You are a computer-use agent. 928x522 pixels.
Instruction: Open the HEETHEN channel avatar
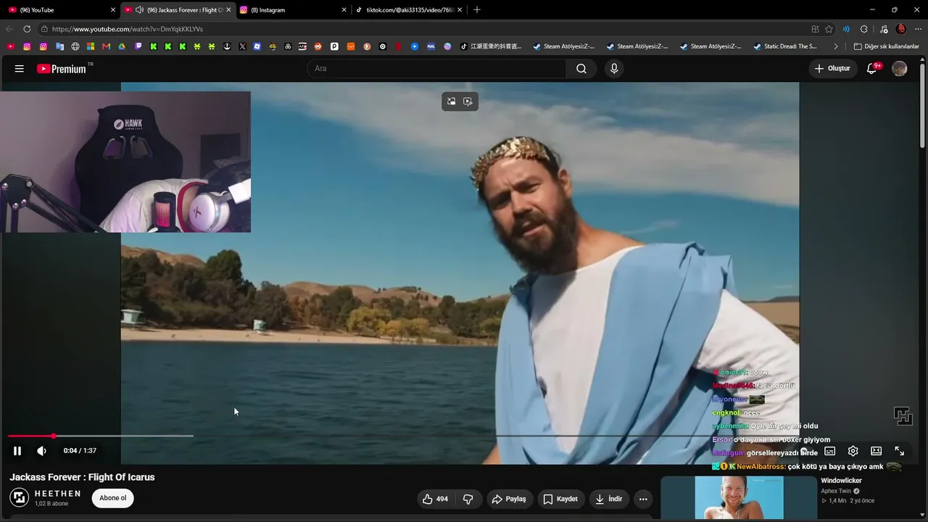tap(20, 497)
